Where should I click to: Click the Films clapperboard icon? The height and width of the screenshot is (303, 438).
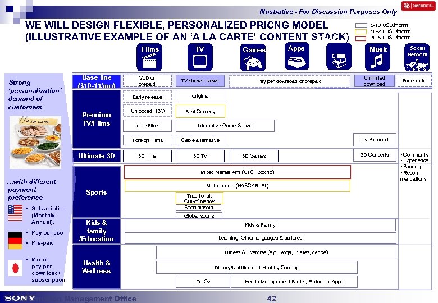pos(149,57)
